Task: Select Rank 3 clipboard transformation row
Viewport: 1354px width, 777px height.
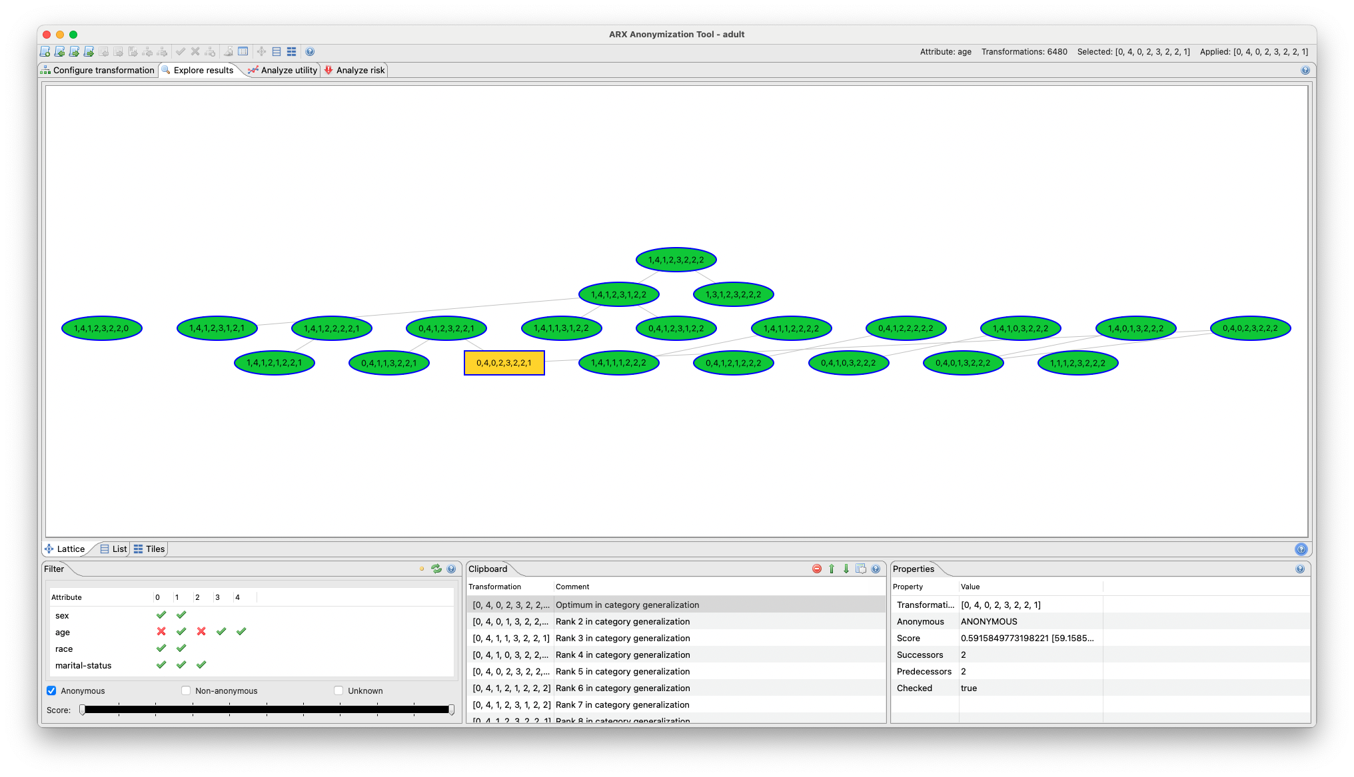Action: 622,638
